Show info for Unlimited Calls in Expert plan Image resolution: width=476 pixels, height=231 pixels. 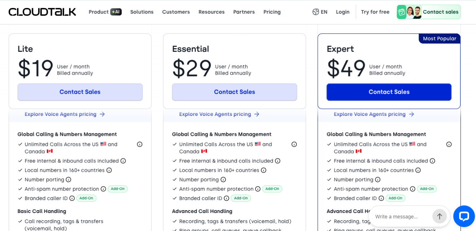(449, 144)
